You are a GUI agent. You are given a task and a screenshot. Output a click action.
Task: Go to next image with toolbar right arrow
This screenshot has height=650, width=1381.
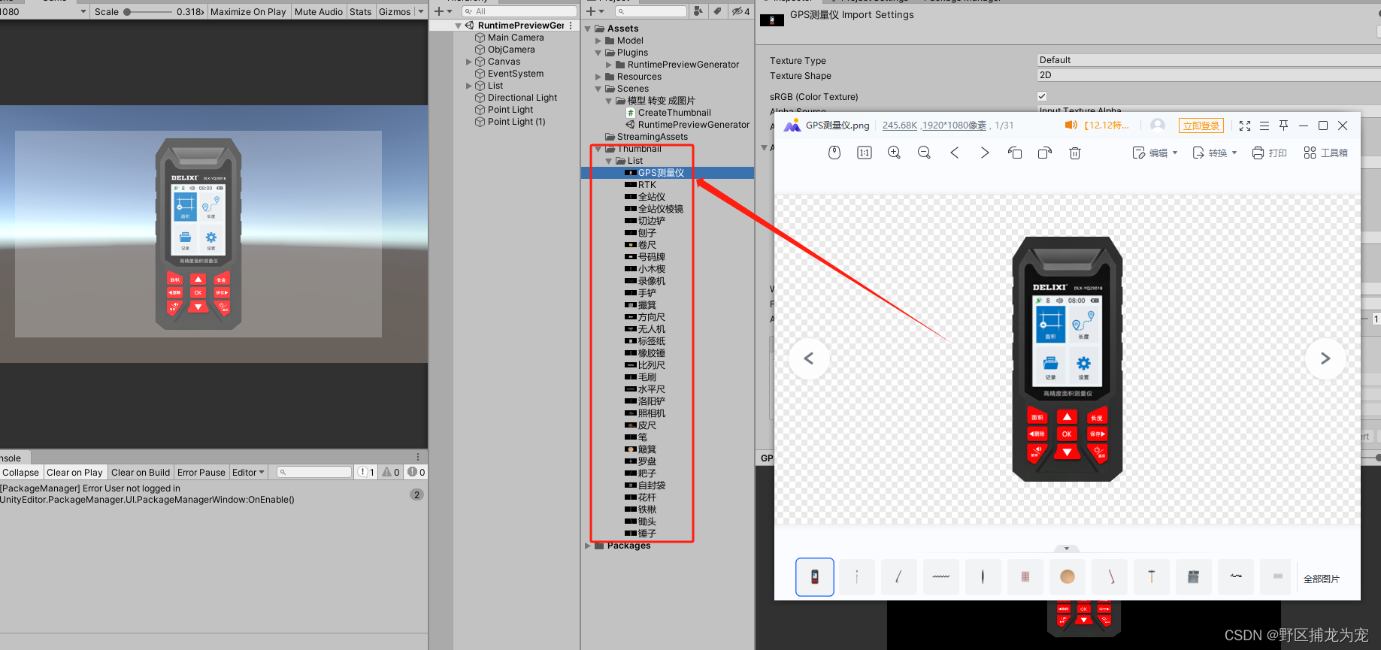pyautogui.click(x=985, y=153)
